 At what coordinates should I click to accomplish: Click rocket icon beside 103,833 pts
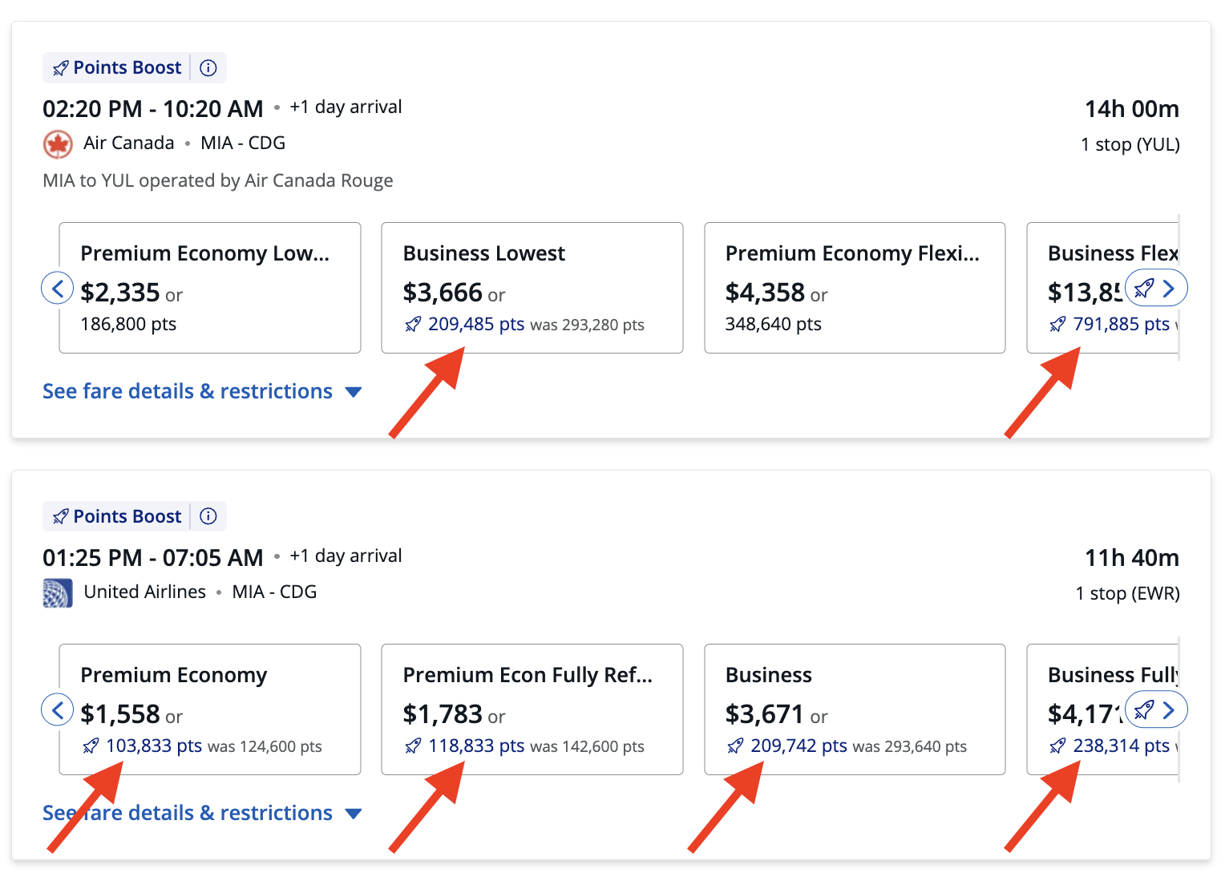pos(91,746)
